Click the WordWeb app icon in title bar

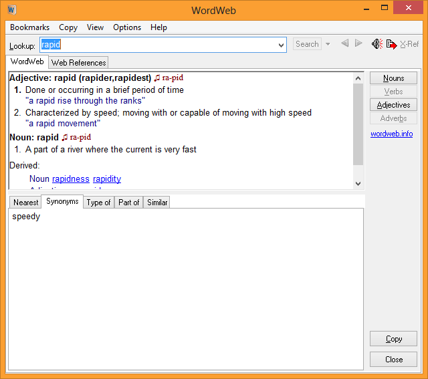[x=11, y=10]
